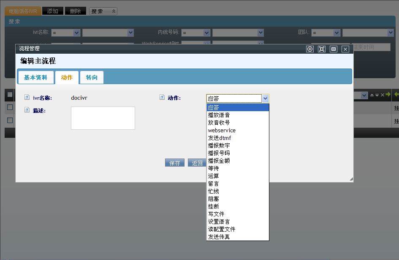Click the help icon beside ivr名称

click(x=27, y=98)
